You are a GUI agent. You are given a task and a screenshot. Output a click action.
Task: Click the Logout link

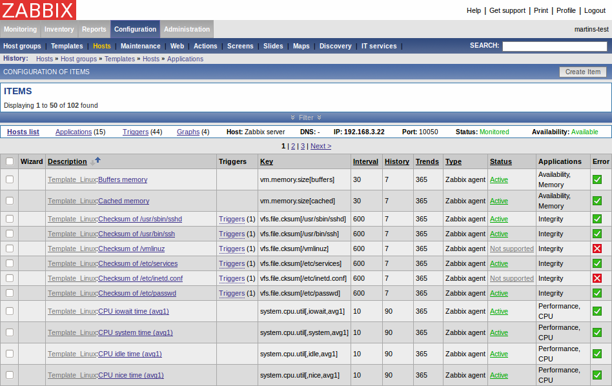(595, 10)
